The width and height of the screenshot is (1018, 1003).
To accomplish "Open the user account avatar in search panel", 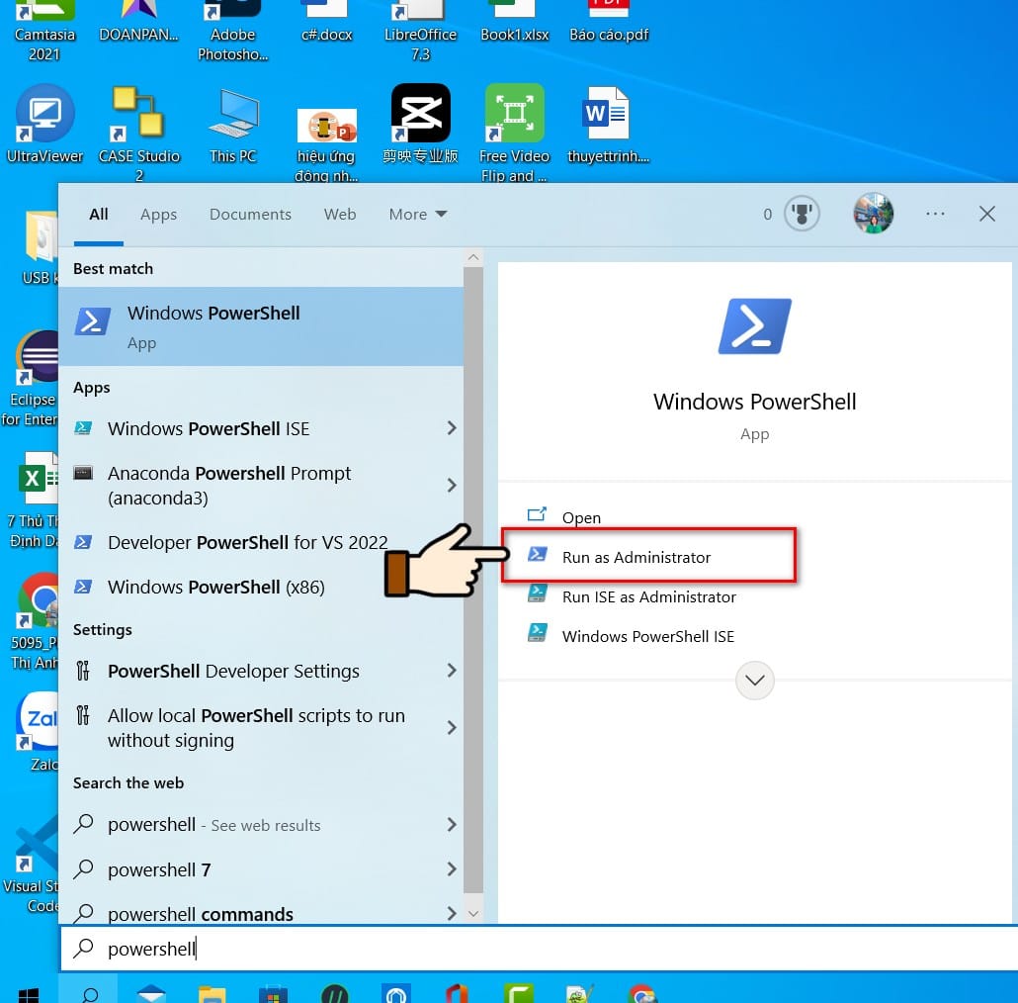I will pos(874,214).
